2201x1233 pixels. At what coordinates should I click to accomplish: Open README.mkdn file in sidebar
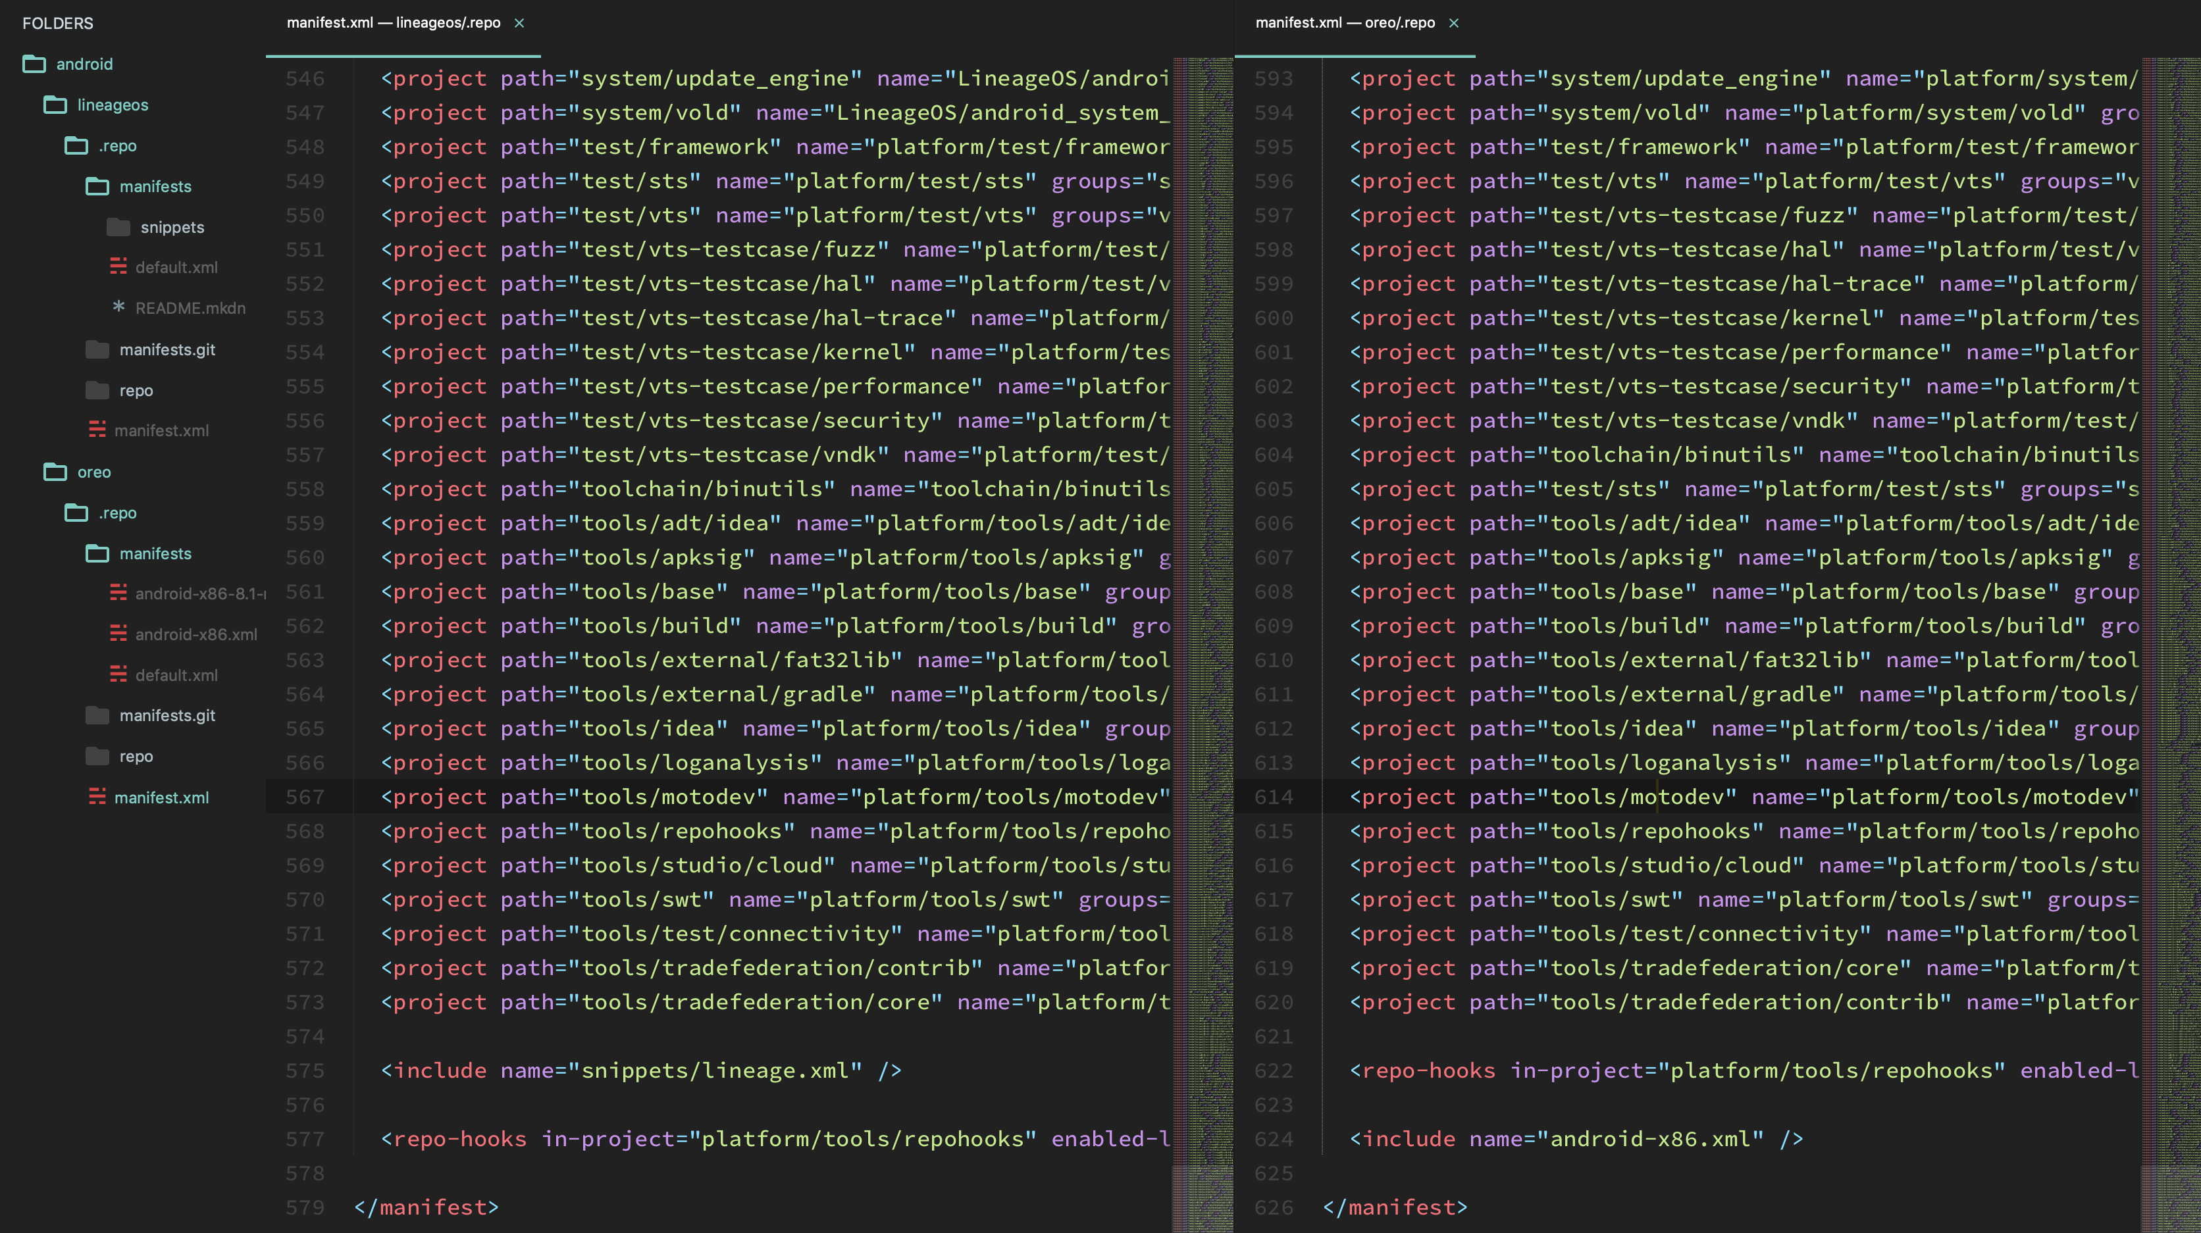tap(190, 308)
